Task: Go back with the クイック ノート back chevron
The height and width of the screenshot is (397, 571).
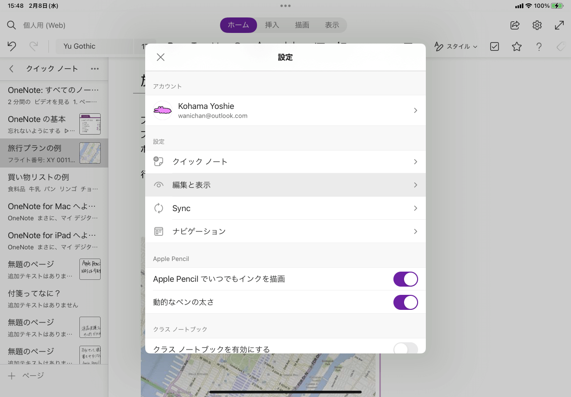Action: (12, 69)
